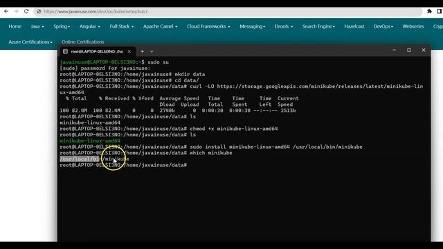Viewport: 443px width, 249px height.
Task: Open the terminal profile dropdown chevron
Action: pos(152,52)
